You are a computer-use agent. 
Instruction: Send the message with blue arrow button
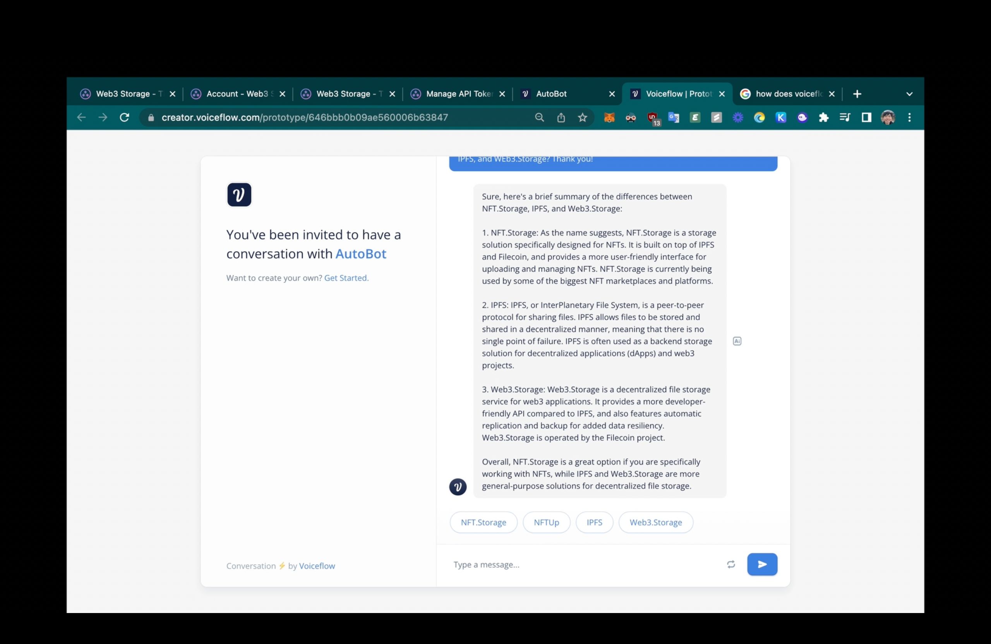(762, 565)
